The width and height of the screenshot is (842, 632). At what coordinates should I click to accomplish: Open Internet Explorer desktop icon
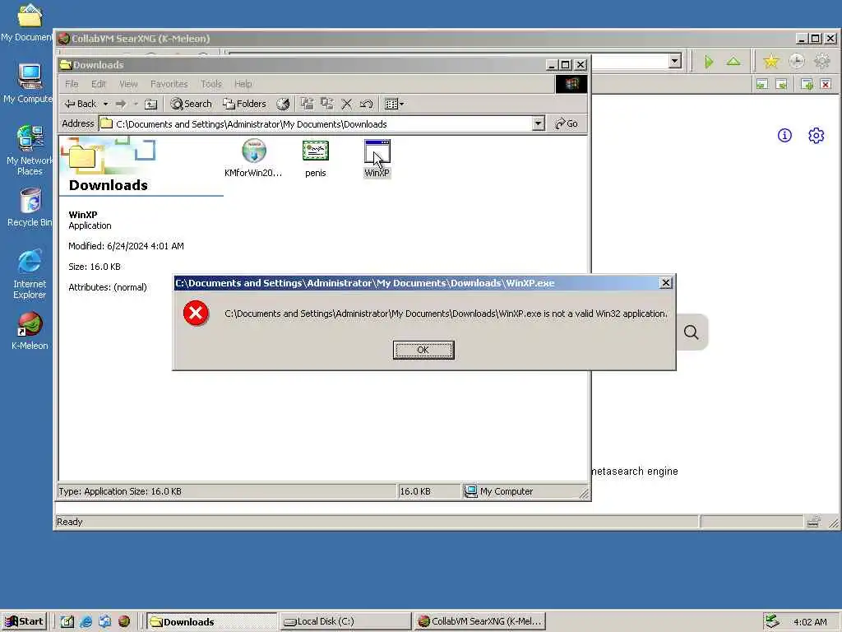30,273
